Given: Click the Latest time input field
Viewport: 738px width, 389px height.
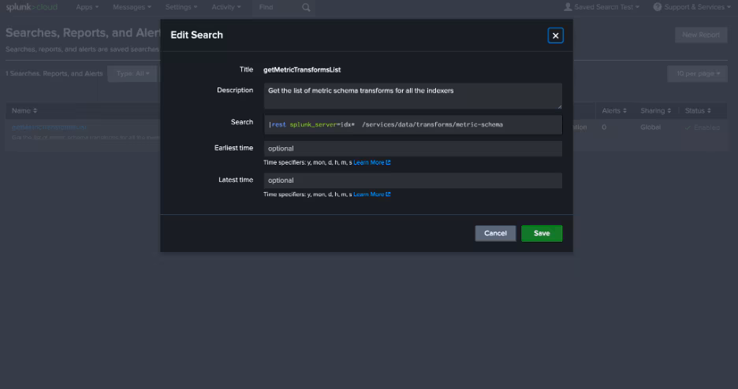Looking at the screenshot, I should click(412, 180).
